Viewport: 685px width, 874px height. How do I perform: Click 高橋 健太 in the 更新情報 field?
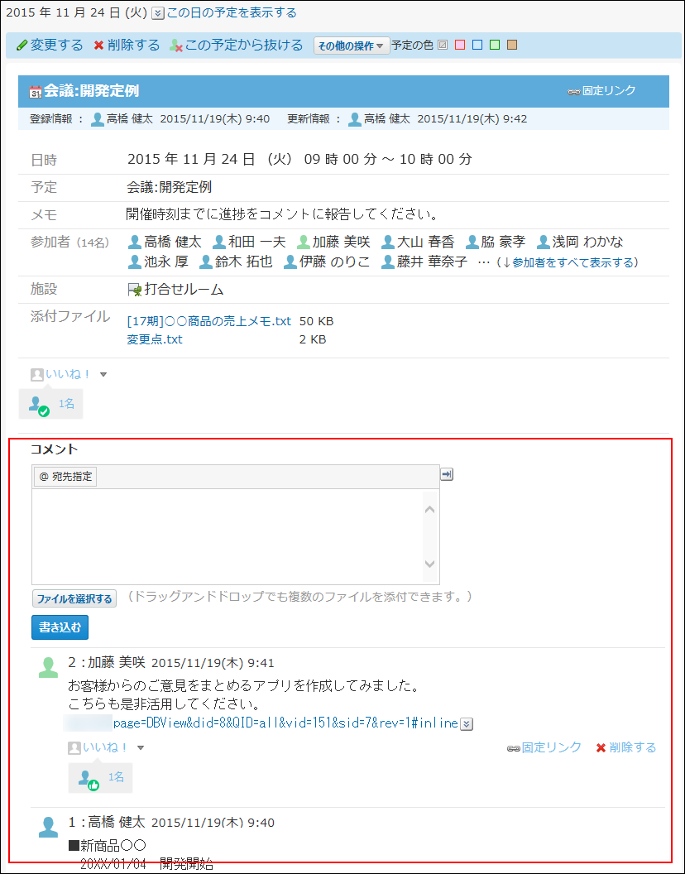pyautogui.click(x=387, y=118)
